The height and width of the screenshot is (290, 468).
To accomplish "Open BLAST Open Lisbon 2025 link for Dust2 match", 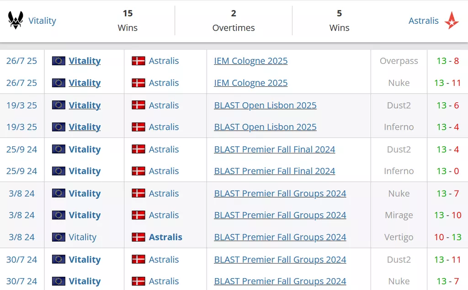I will tap(265, 105).
